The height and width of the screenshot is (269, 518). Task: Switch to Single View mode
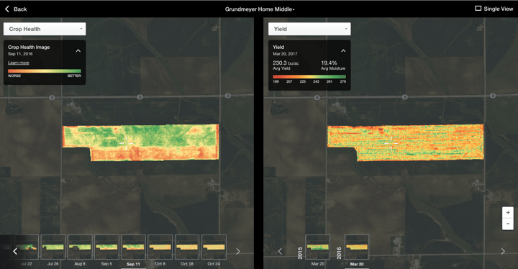[494, 9]
